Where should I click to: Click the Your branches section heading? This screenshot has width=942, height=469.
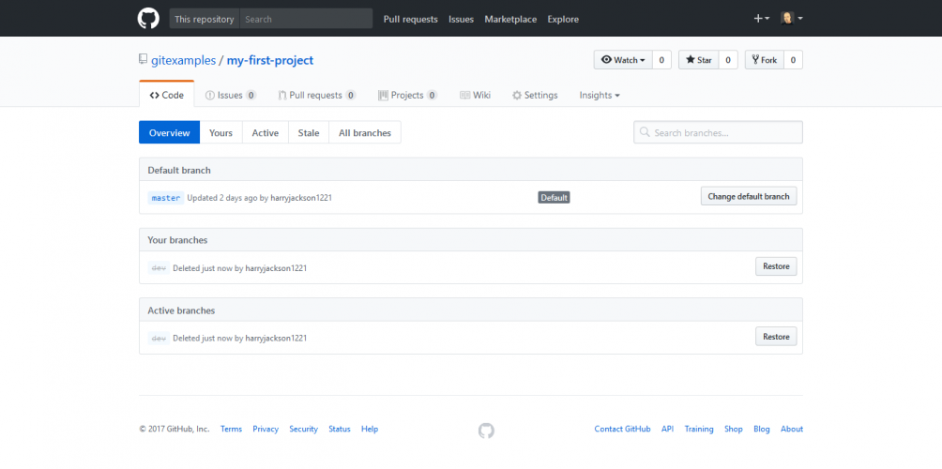click(x=177, y=240)
